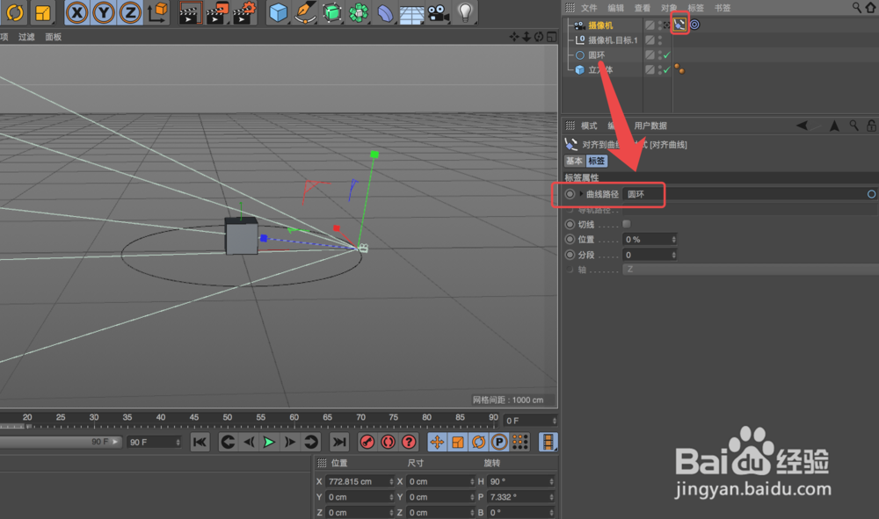Image resolution: width=879 pixels, height=519 pixels.
Task: Toggle visibility dots next to 立方体
Action: (x=659, y=68)
